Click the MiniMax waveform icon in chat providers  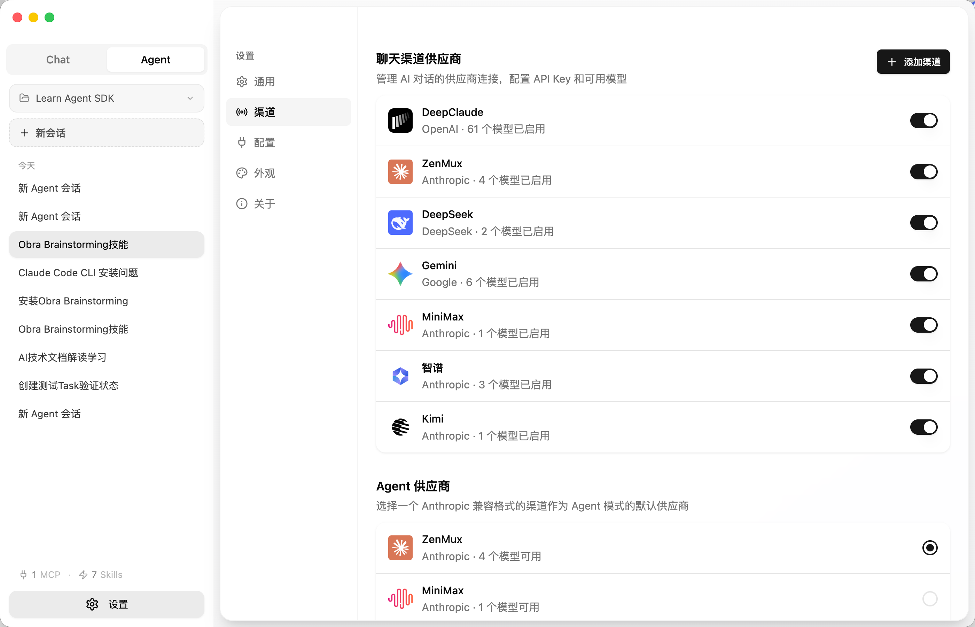tap(400, 325)
